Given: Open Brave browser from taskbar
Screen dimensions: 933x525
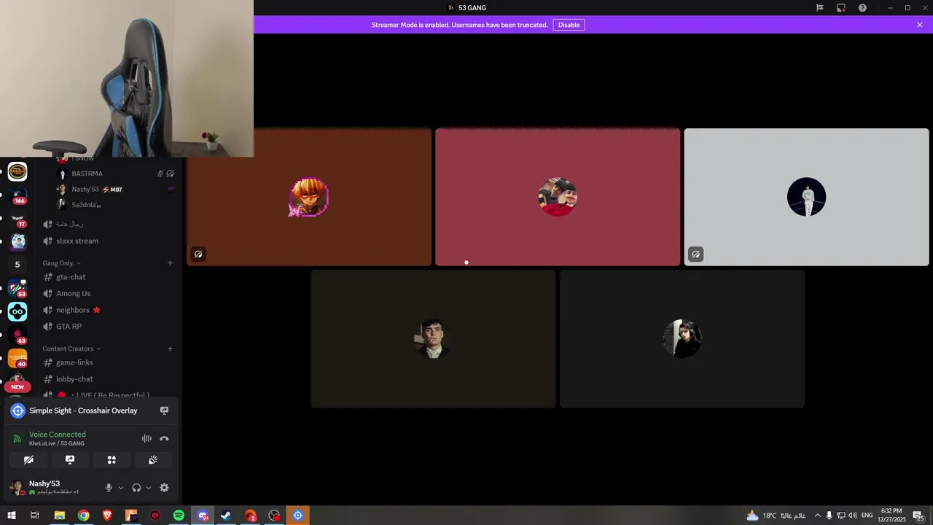Looking at the screenshot, I should (x=108, y=516).
